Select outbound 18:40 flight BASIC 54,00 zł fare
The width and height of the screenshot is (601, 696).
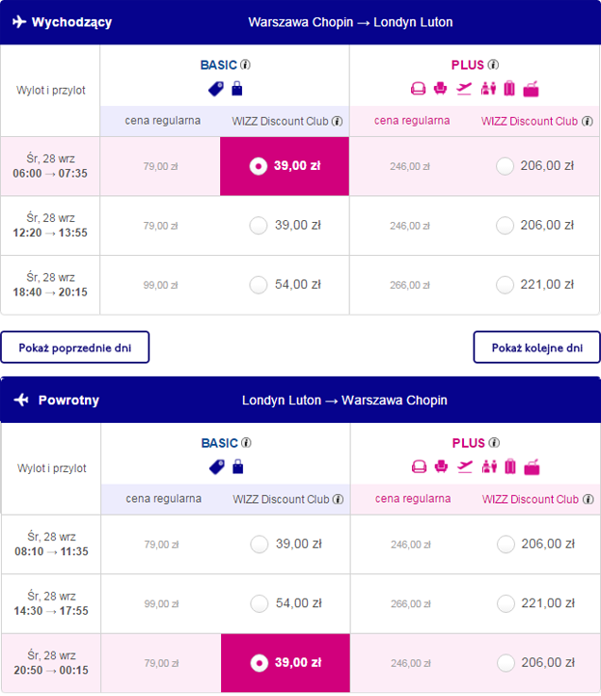point(259,285)
